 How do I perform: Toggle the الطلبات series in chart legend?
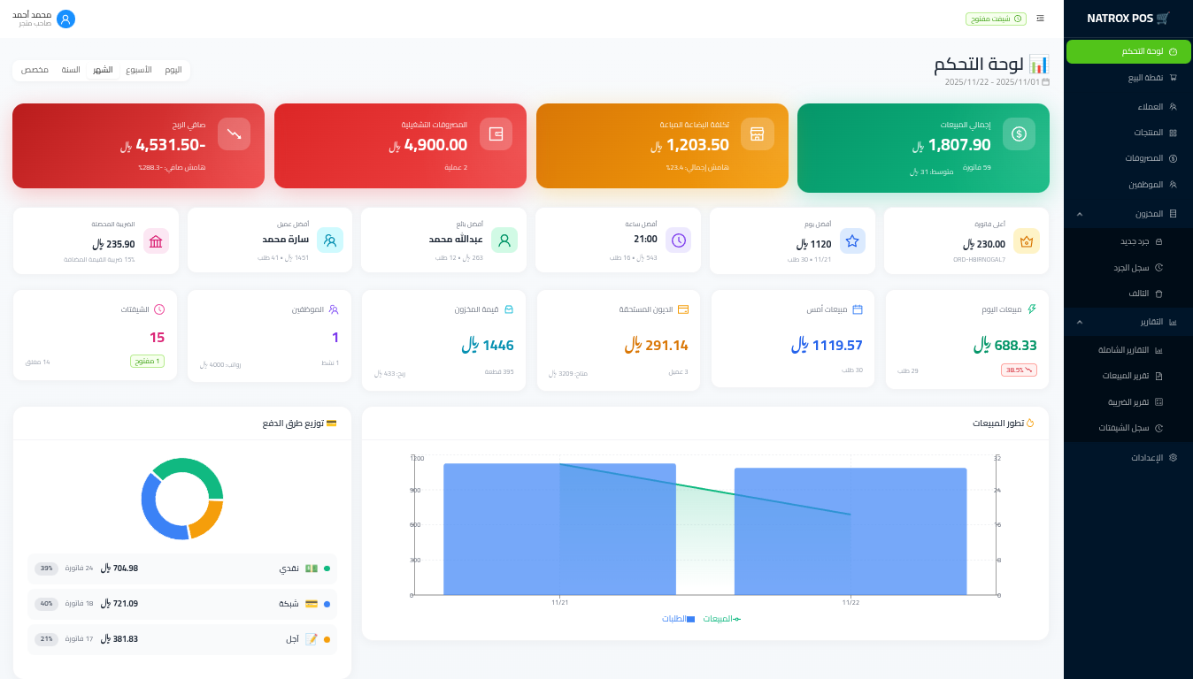[678, 619]
